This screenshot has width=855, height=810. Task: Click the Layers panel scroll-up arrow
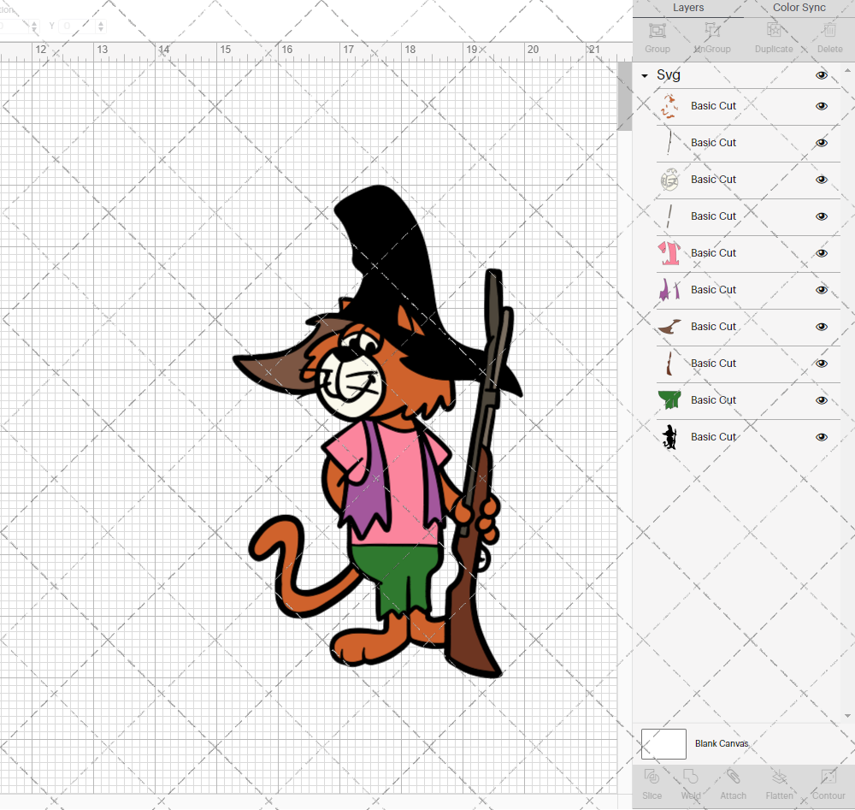(846, 71)
